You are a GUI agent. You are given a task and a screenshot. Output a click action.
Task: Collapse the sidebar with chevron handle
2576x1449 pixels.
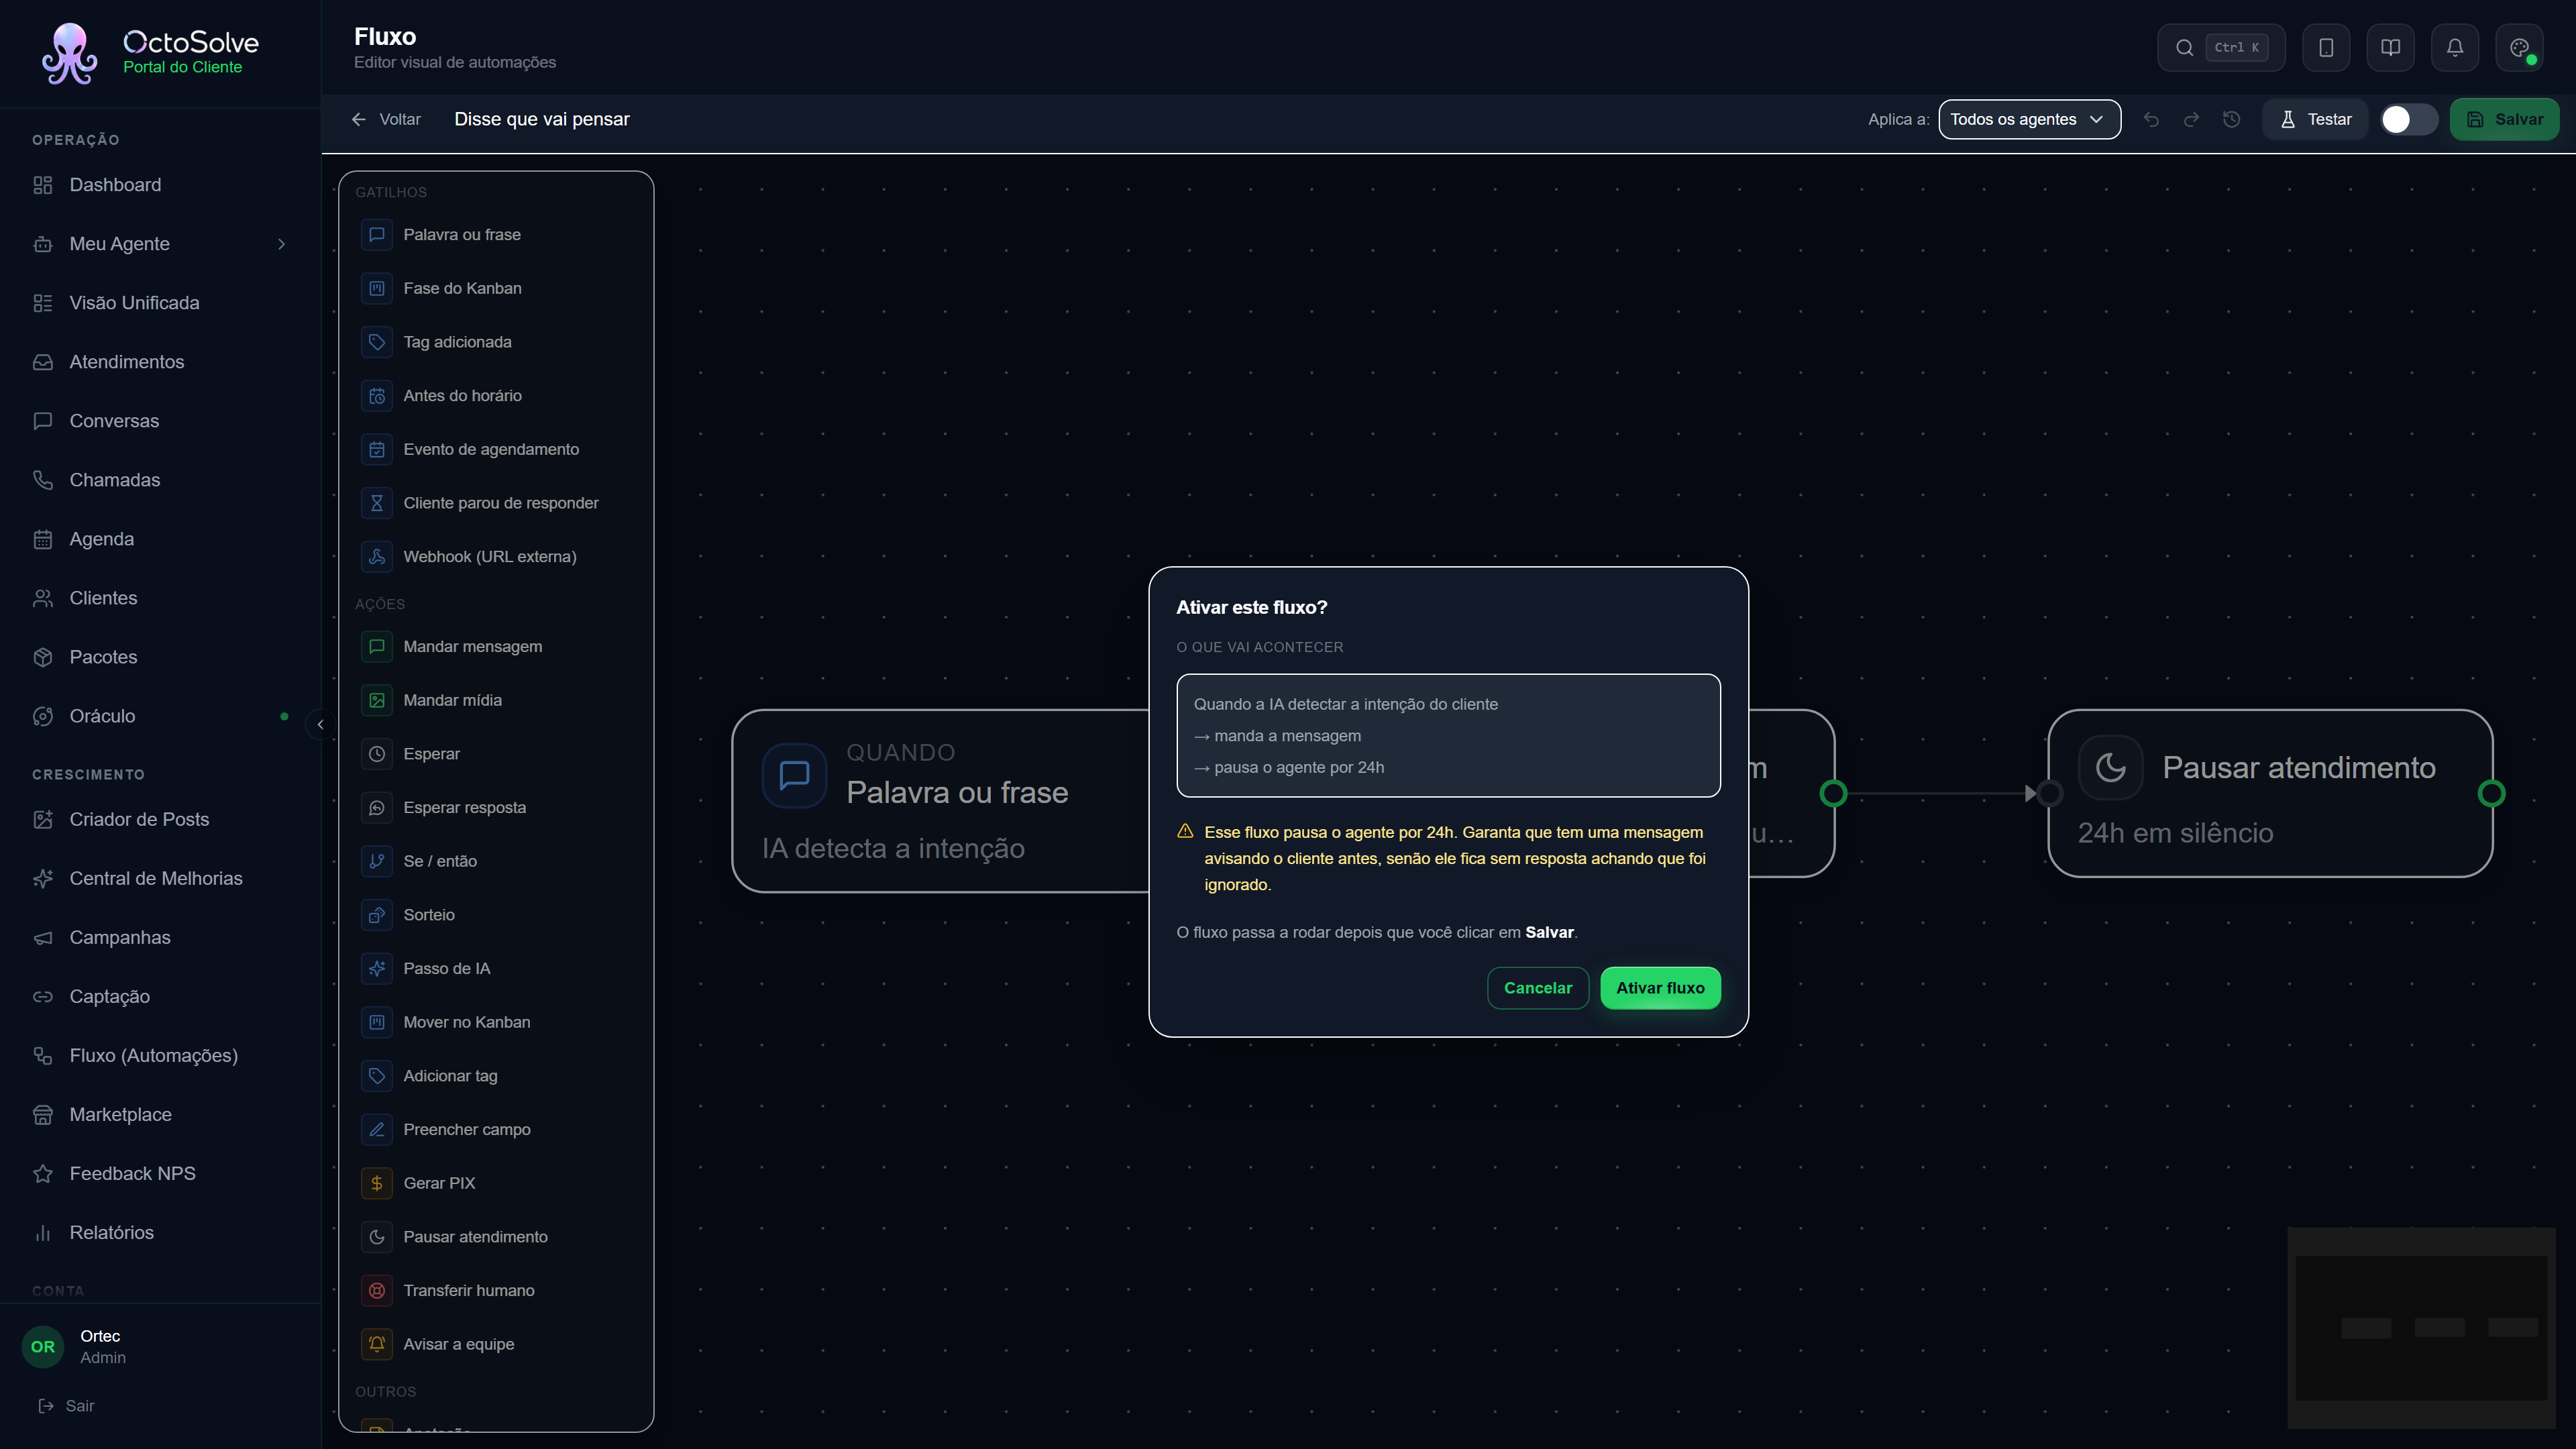320,724
